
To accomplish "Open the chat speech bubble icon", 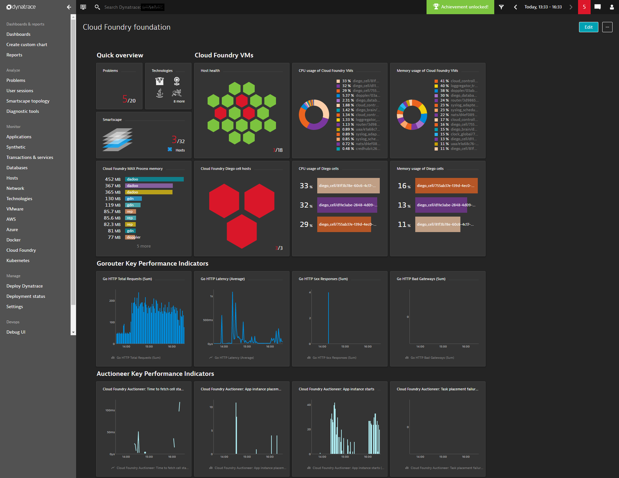I will point(597,7).
